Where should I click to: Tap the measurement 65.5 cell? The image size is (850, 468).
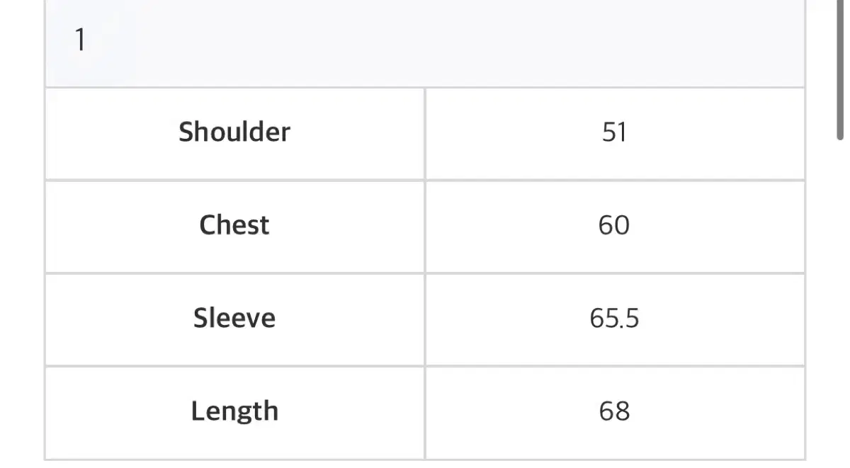(614, 319)
